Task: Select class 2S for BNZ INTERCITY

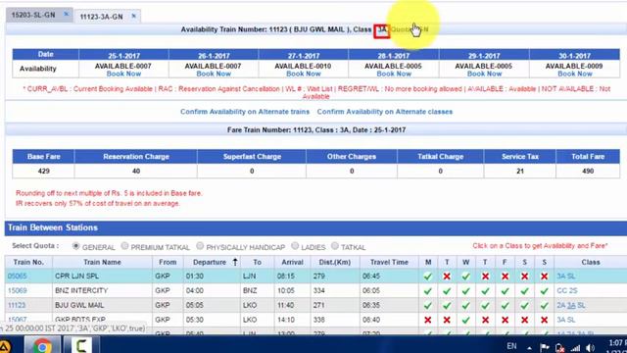Action: pyautogui.click(x=572, y=290)
